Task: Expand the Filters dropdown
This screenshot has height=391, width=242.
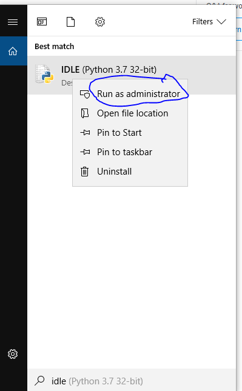Action: pos(209,22)
